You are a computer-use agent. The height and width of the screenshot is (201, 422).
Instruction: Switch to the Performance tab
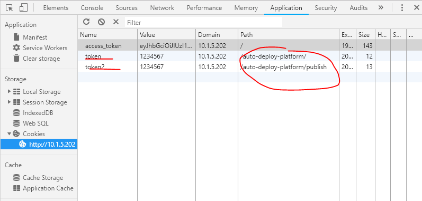204,8
